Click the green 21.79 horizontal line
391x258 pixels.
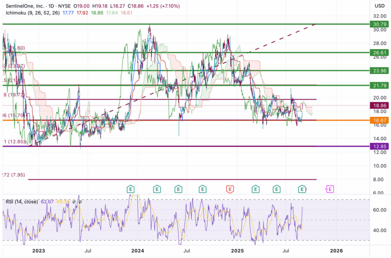click(190, 86)
